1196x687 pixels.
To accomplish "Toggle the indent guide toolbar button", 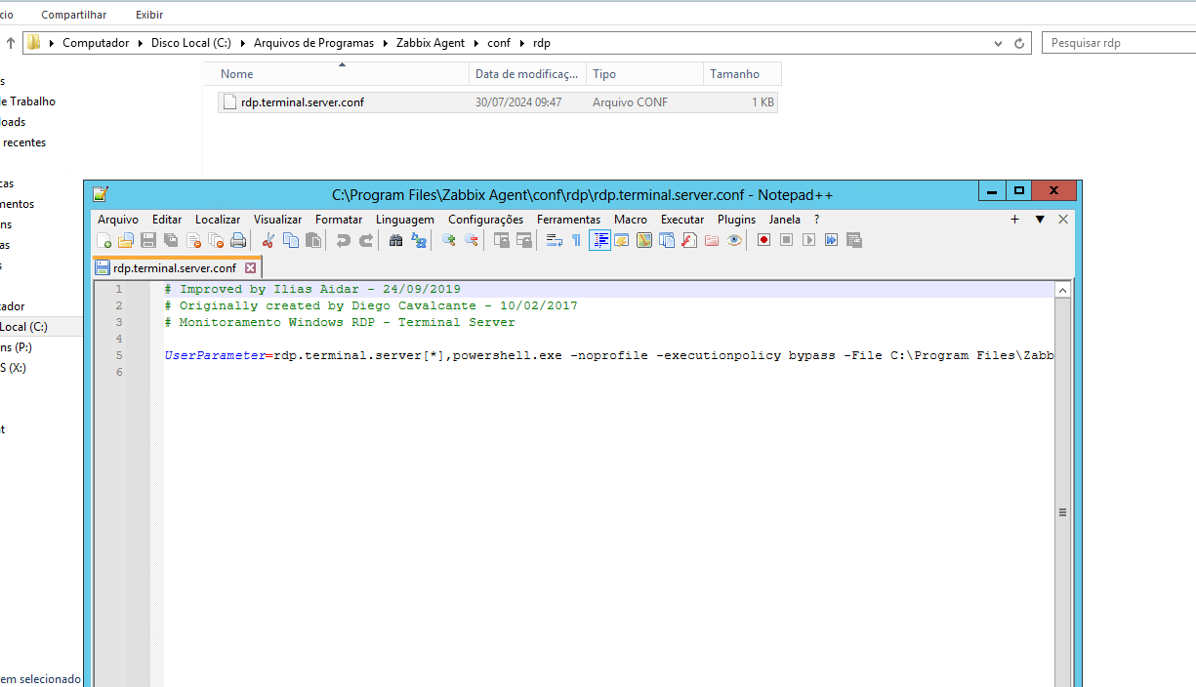I will point(599,240).
